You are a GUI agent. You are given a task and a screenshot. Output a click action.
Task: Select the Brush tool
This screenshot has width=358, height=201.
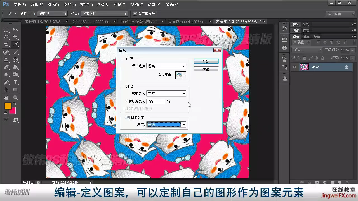click(15, 52)
